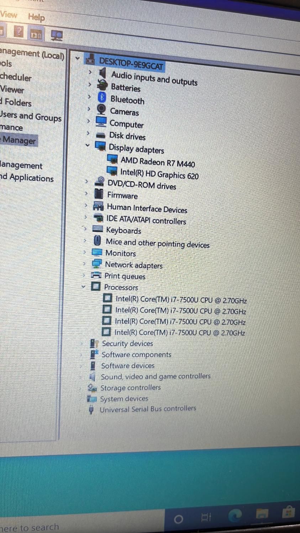300x533 pixels.
Task: Open the View menu
Action: click(8, 15)
